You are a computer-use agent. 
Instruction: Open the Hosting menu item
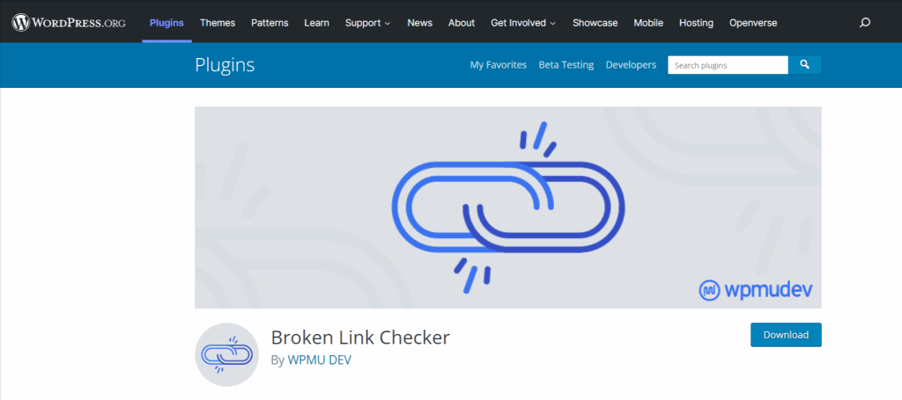[x=696, y=23]
